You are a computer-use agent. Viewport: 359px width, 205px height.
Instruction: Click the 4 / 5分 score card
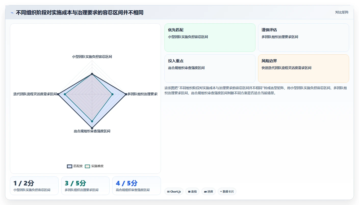[x=136, y=186]
